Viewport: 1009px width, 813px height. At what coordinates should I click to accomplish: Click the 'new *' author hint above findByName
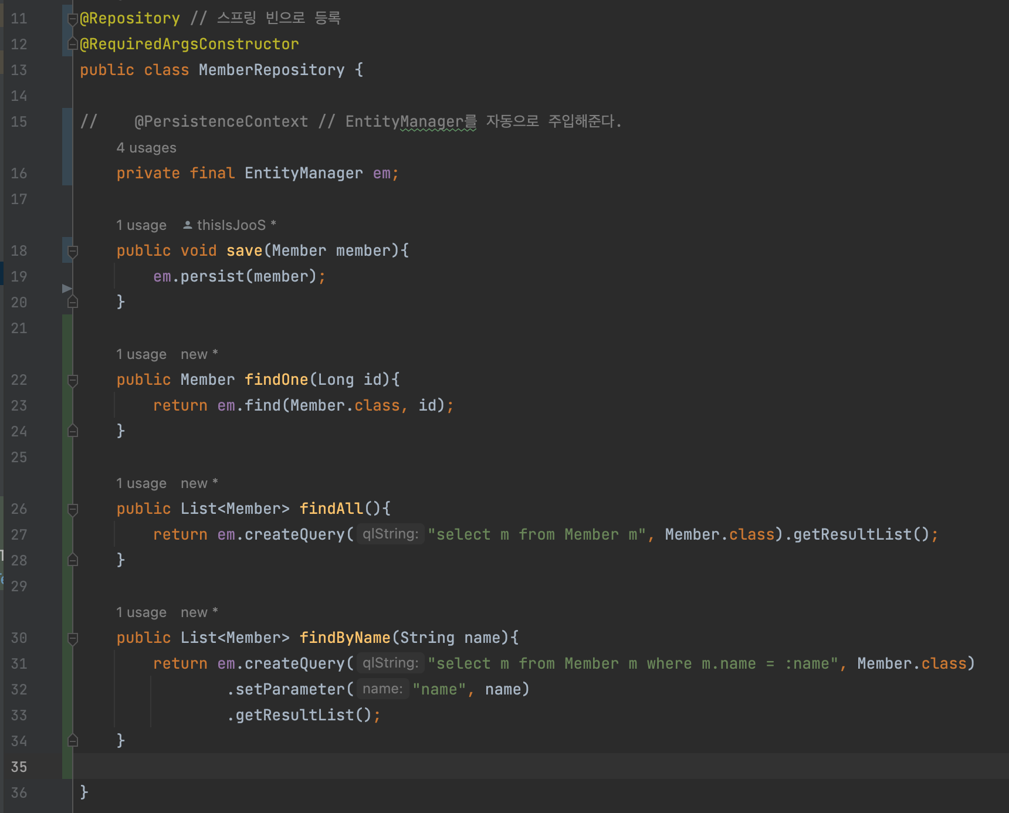click(199, 612)
